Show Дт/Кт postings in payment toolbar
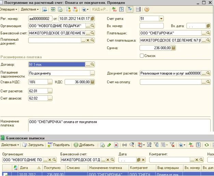This screenshot has height=176, width=214. (114, 10)
